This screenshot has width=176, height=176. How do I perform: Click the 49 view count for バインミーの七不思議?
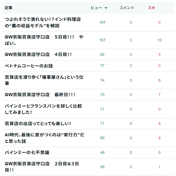[102, 152]
